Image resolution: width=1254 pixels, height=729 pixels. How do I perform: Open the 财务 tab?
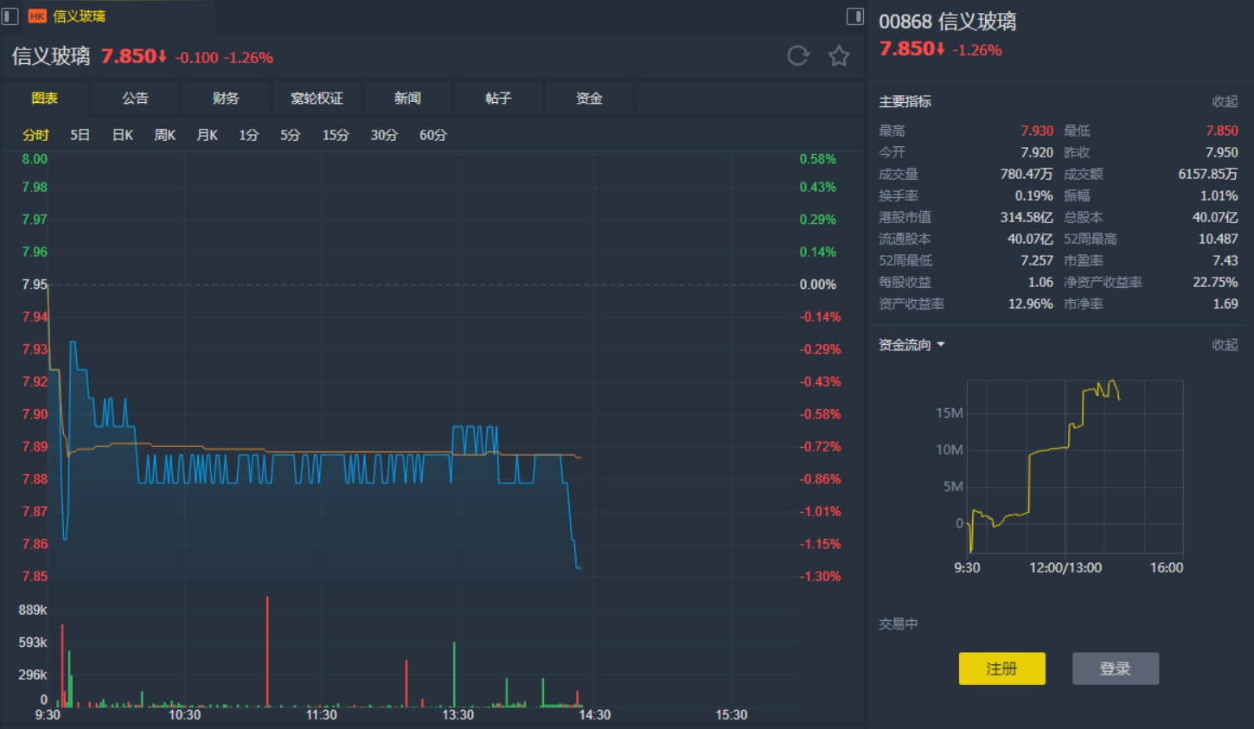point(226,99)
